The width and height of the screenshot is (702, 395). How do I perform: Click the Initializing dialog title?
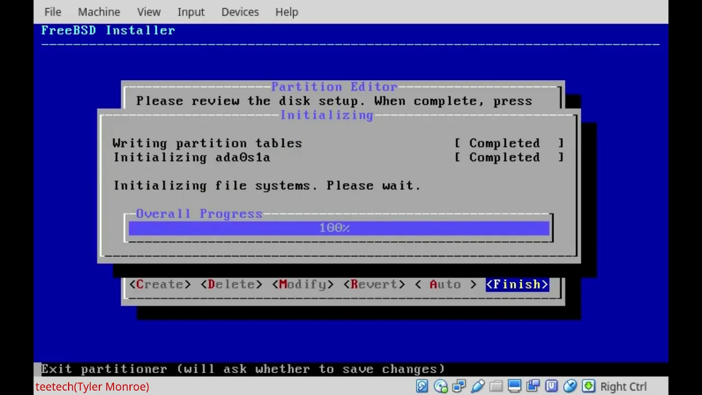(326, 115)
